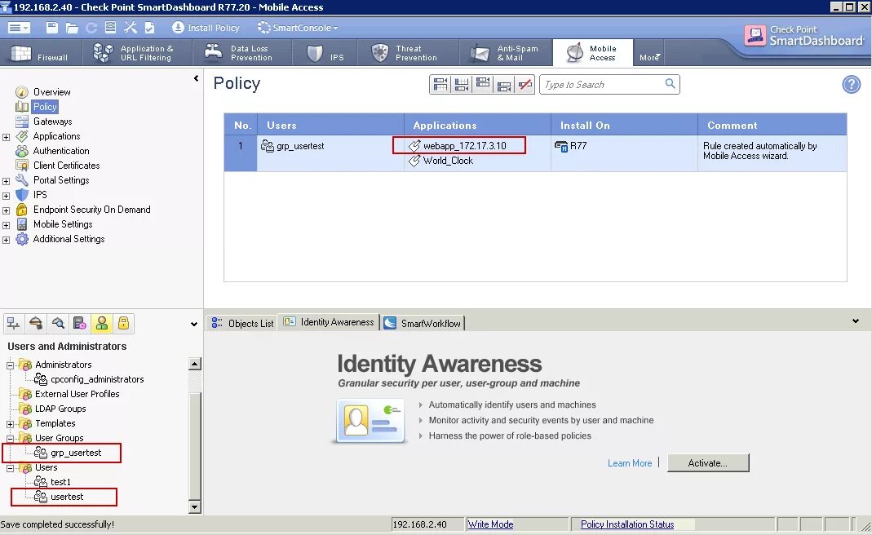The width and height of the screenshot is (872, 535).
Task: Click the Services icon in objects toolbar
Action: (36, 324)
